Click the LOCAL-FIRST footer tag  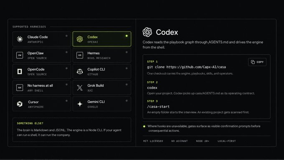pyautogui.click(x=227, y=141)
